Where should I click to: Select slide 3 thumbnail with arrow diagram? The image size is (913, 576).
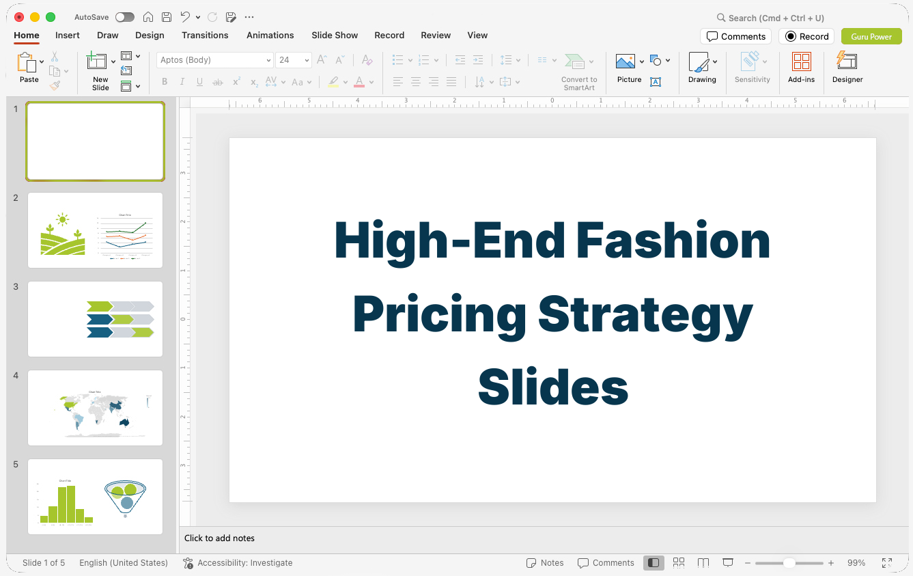pos(96,319)
